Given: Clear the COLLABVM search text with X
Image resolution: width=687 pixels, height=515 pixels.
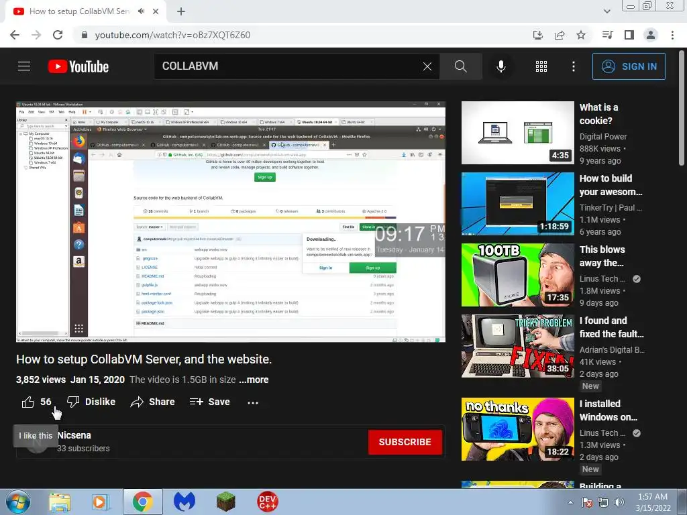Looking at the screenshot, I should 427,66.
